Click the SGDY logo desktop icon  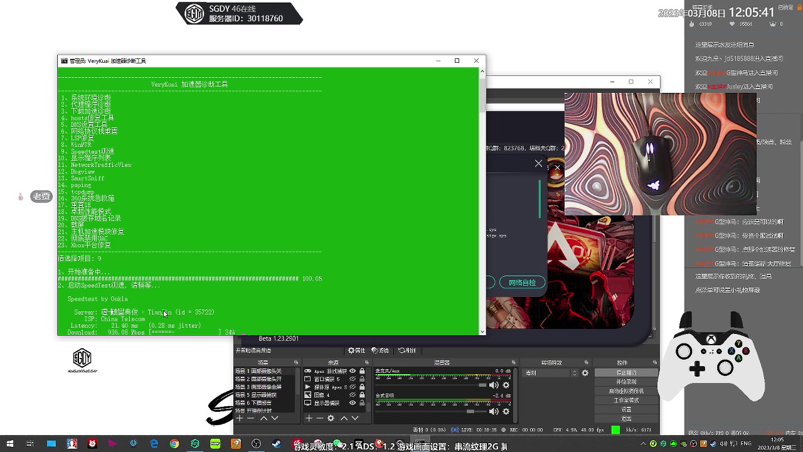[x=82, y=361]
